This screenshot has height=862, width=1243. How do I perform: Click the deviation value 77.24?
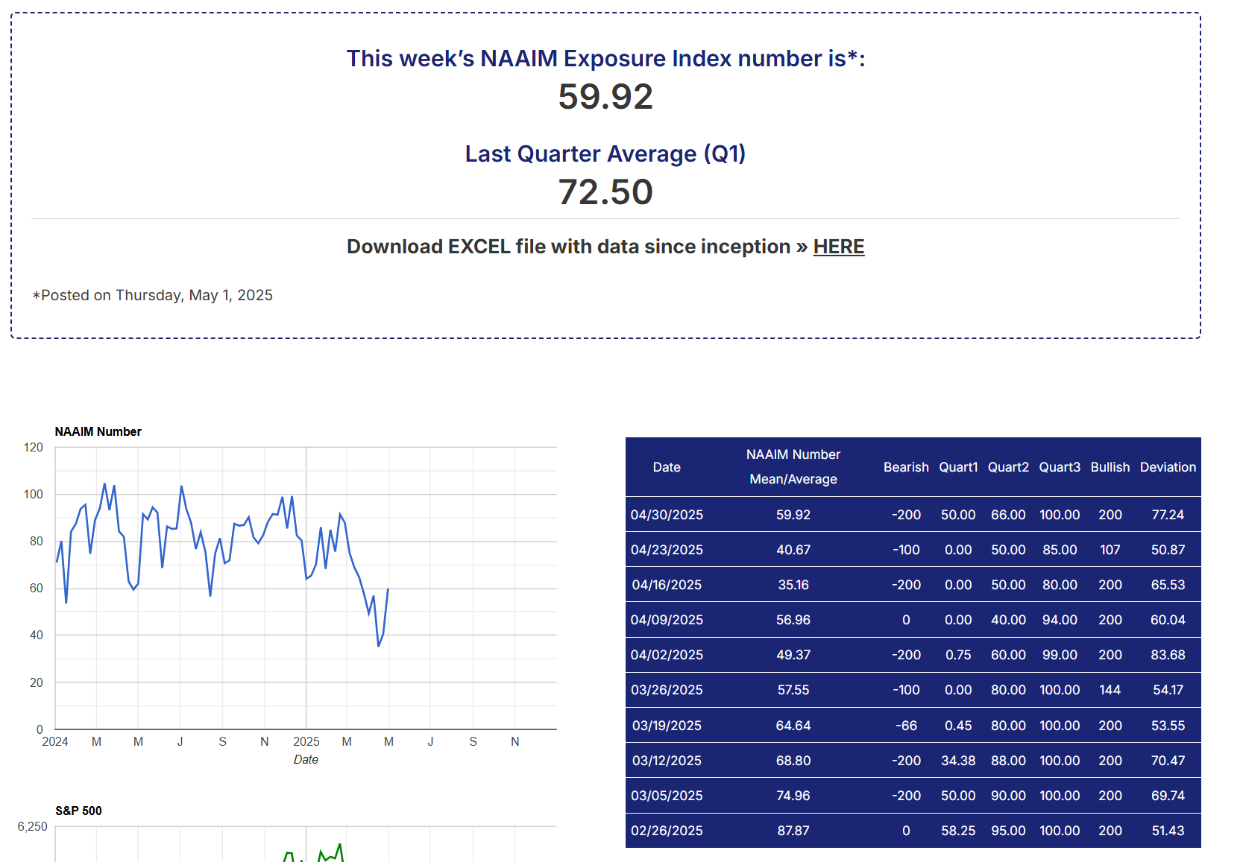pyautogui.click(x=1168, y=515)
